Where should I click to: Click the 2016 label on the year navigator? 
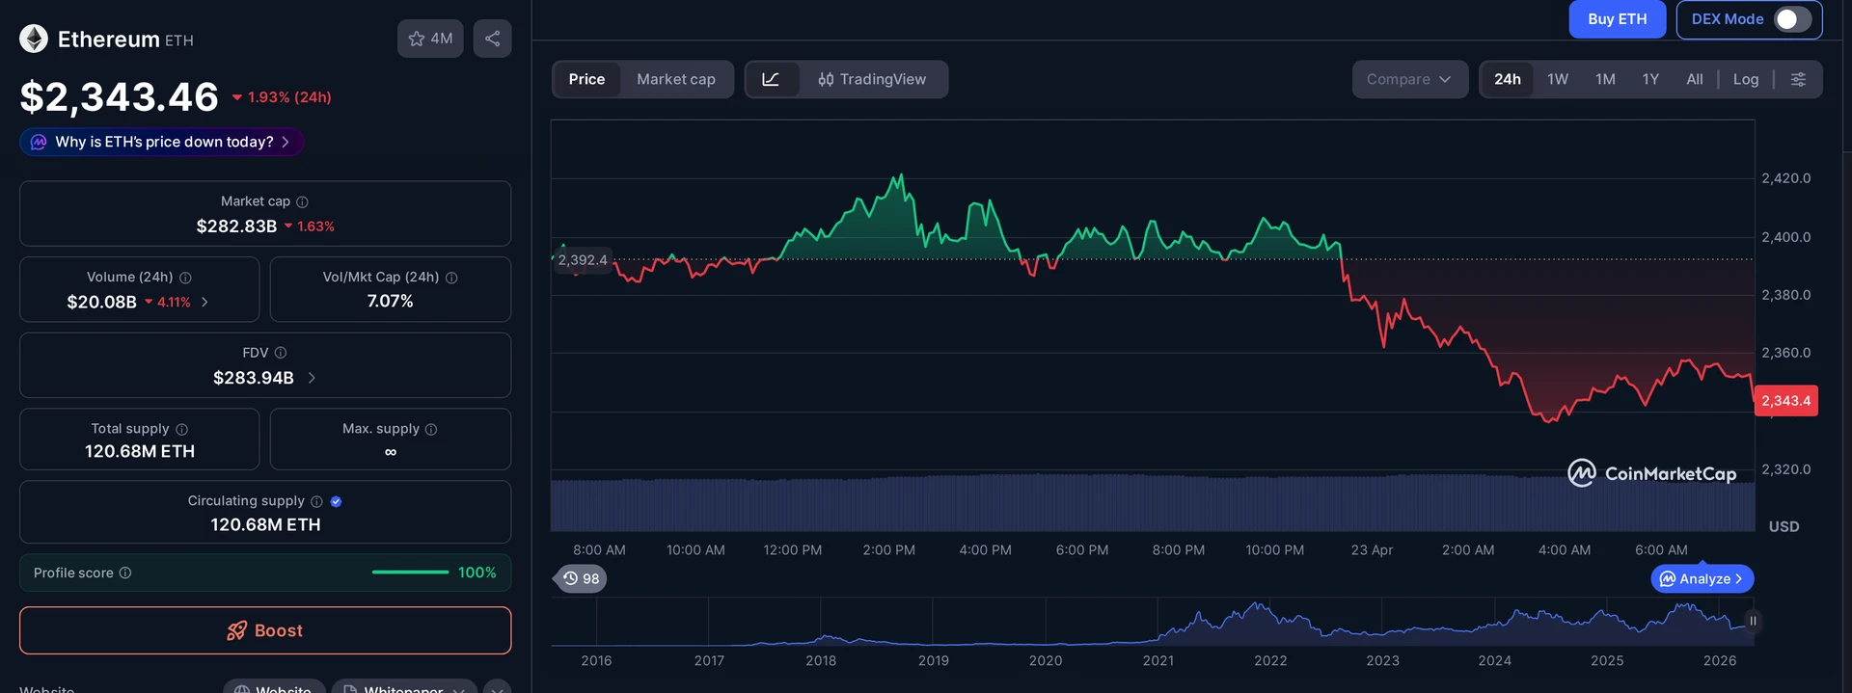click(596, 660)
